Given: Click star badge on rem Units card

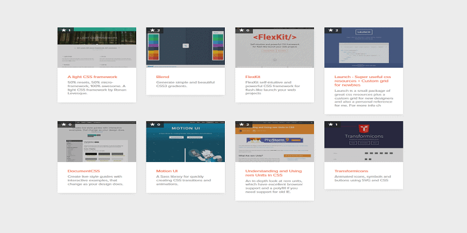Looking at the screenshot, I should [242, 124].
